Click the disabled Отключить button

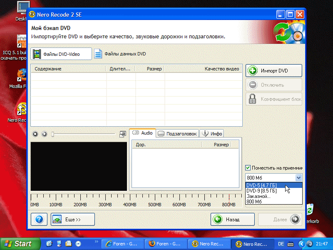[274, 85]
